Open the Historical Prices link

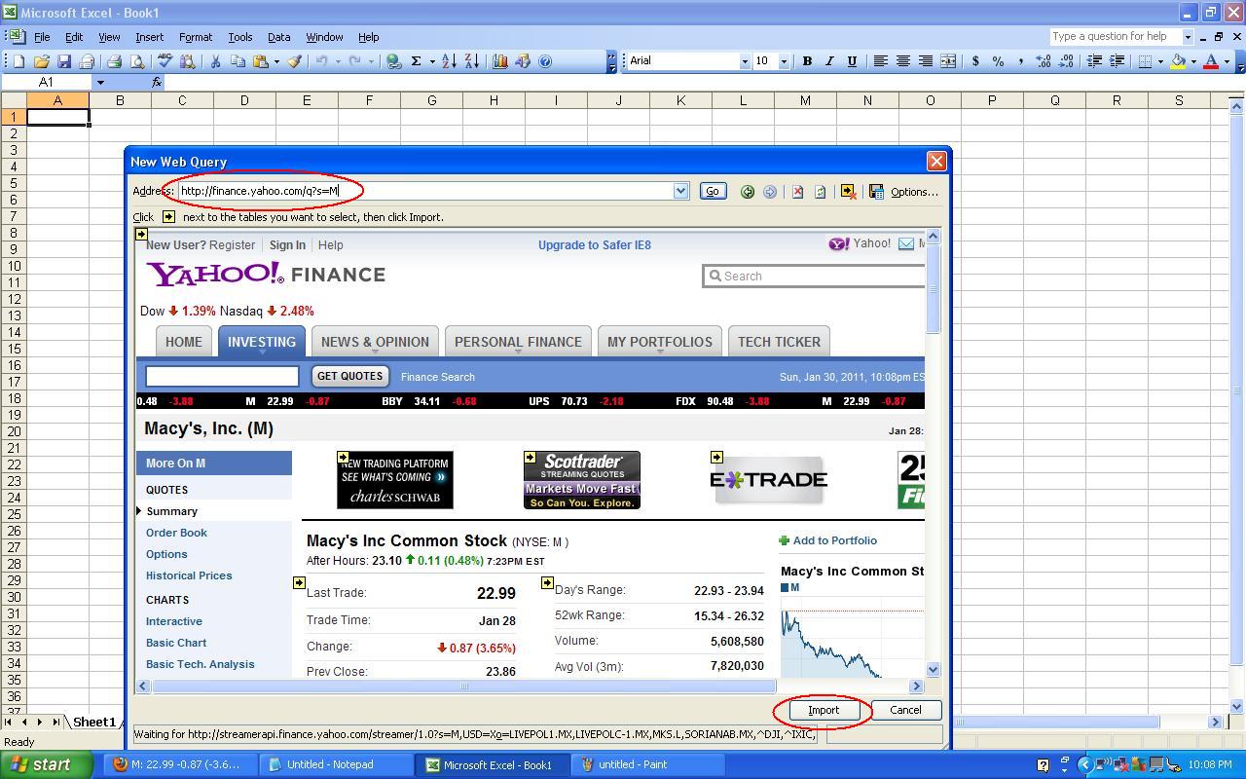click(x=189, y=575)
